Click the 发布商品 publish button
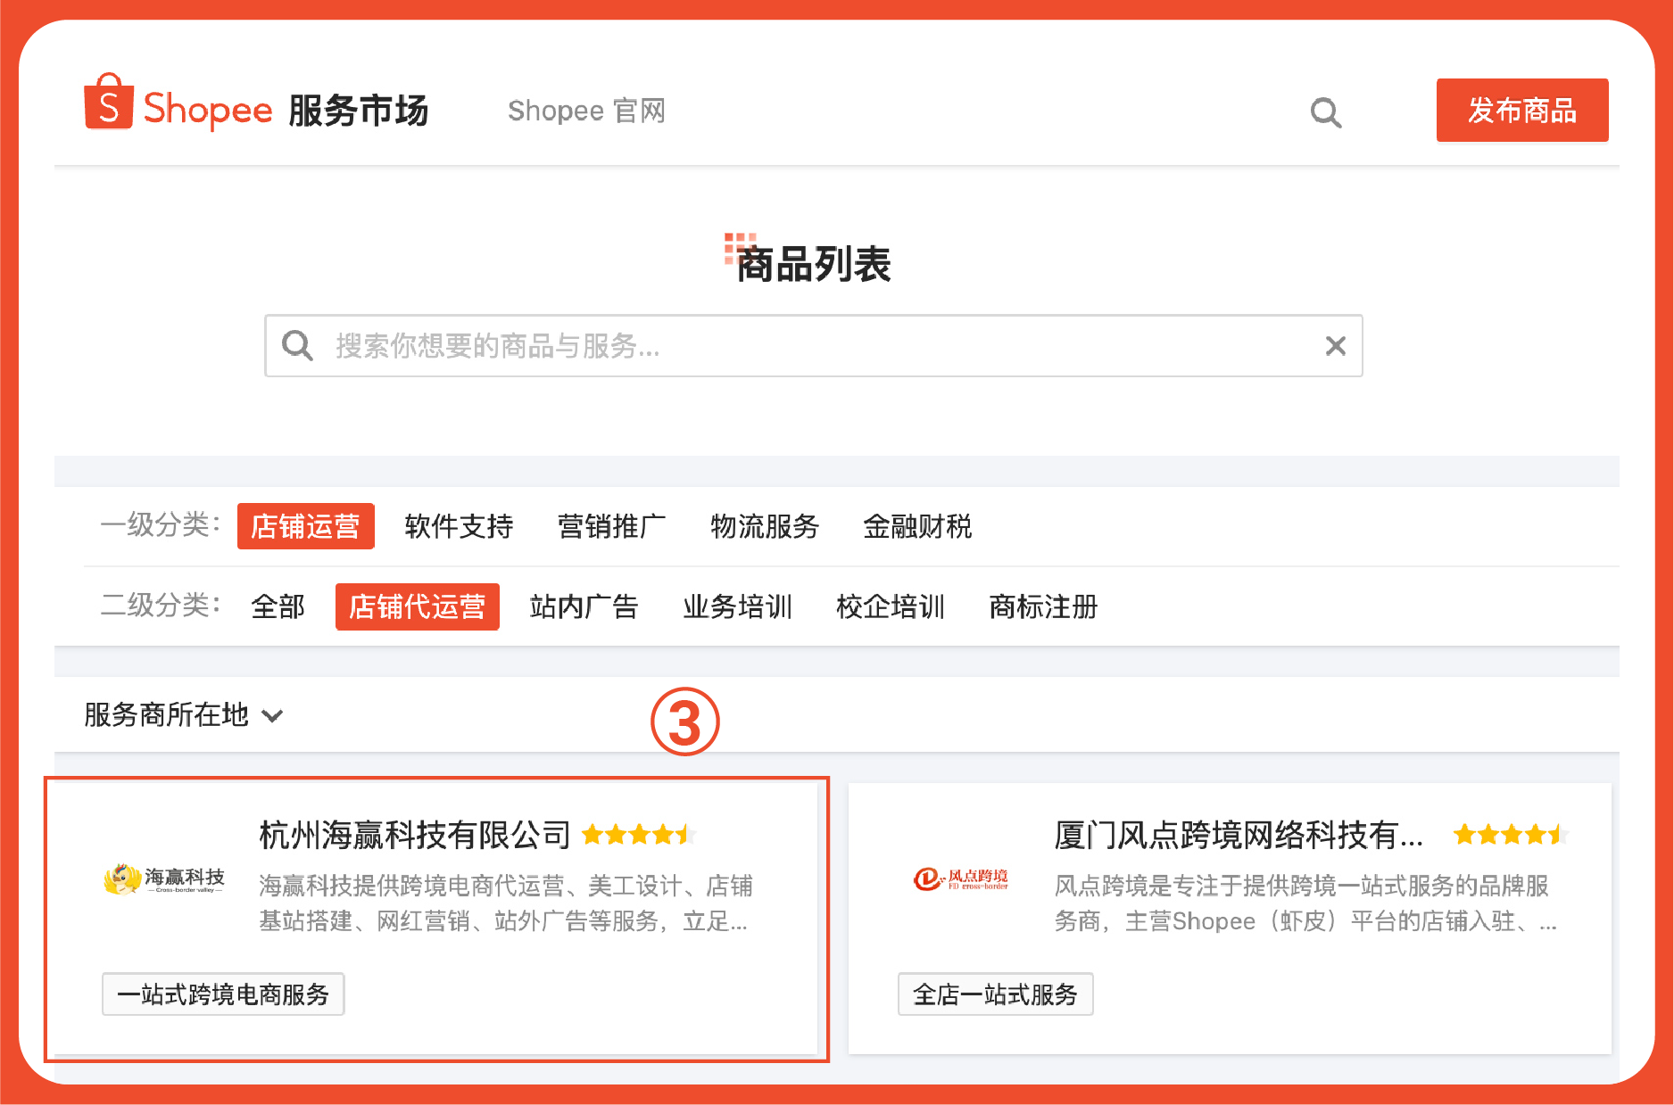The height and width of the screenshot is (1105, 1674). coord(1522,111)
